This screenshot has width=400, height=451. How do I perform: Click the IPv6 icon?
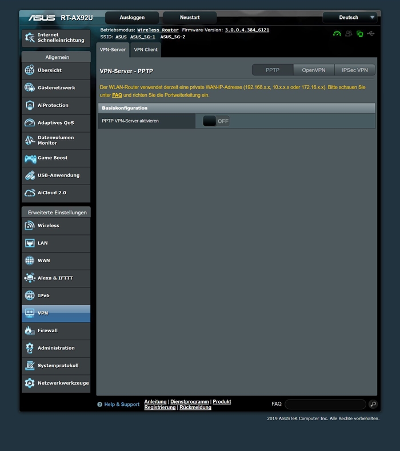(30, 295)
